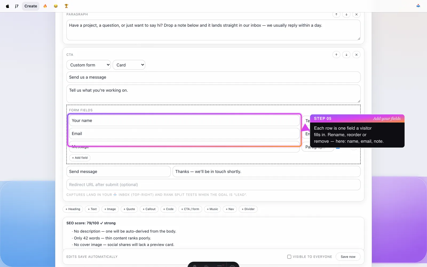427x267 pixels.
Task: Add a Callout block
Action: tap(149, 209)
